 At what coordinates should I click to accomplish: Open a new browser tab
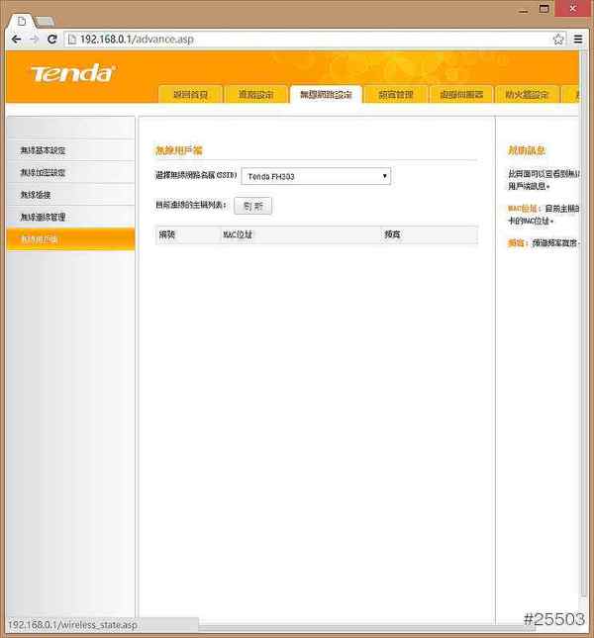coord(45,21)
